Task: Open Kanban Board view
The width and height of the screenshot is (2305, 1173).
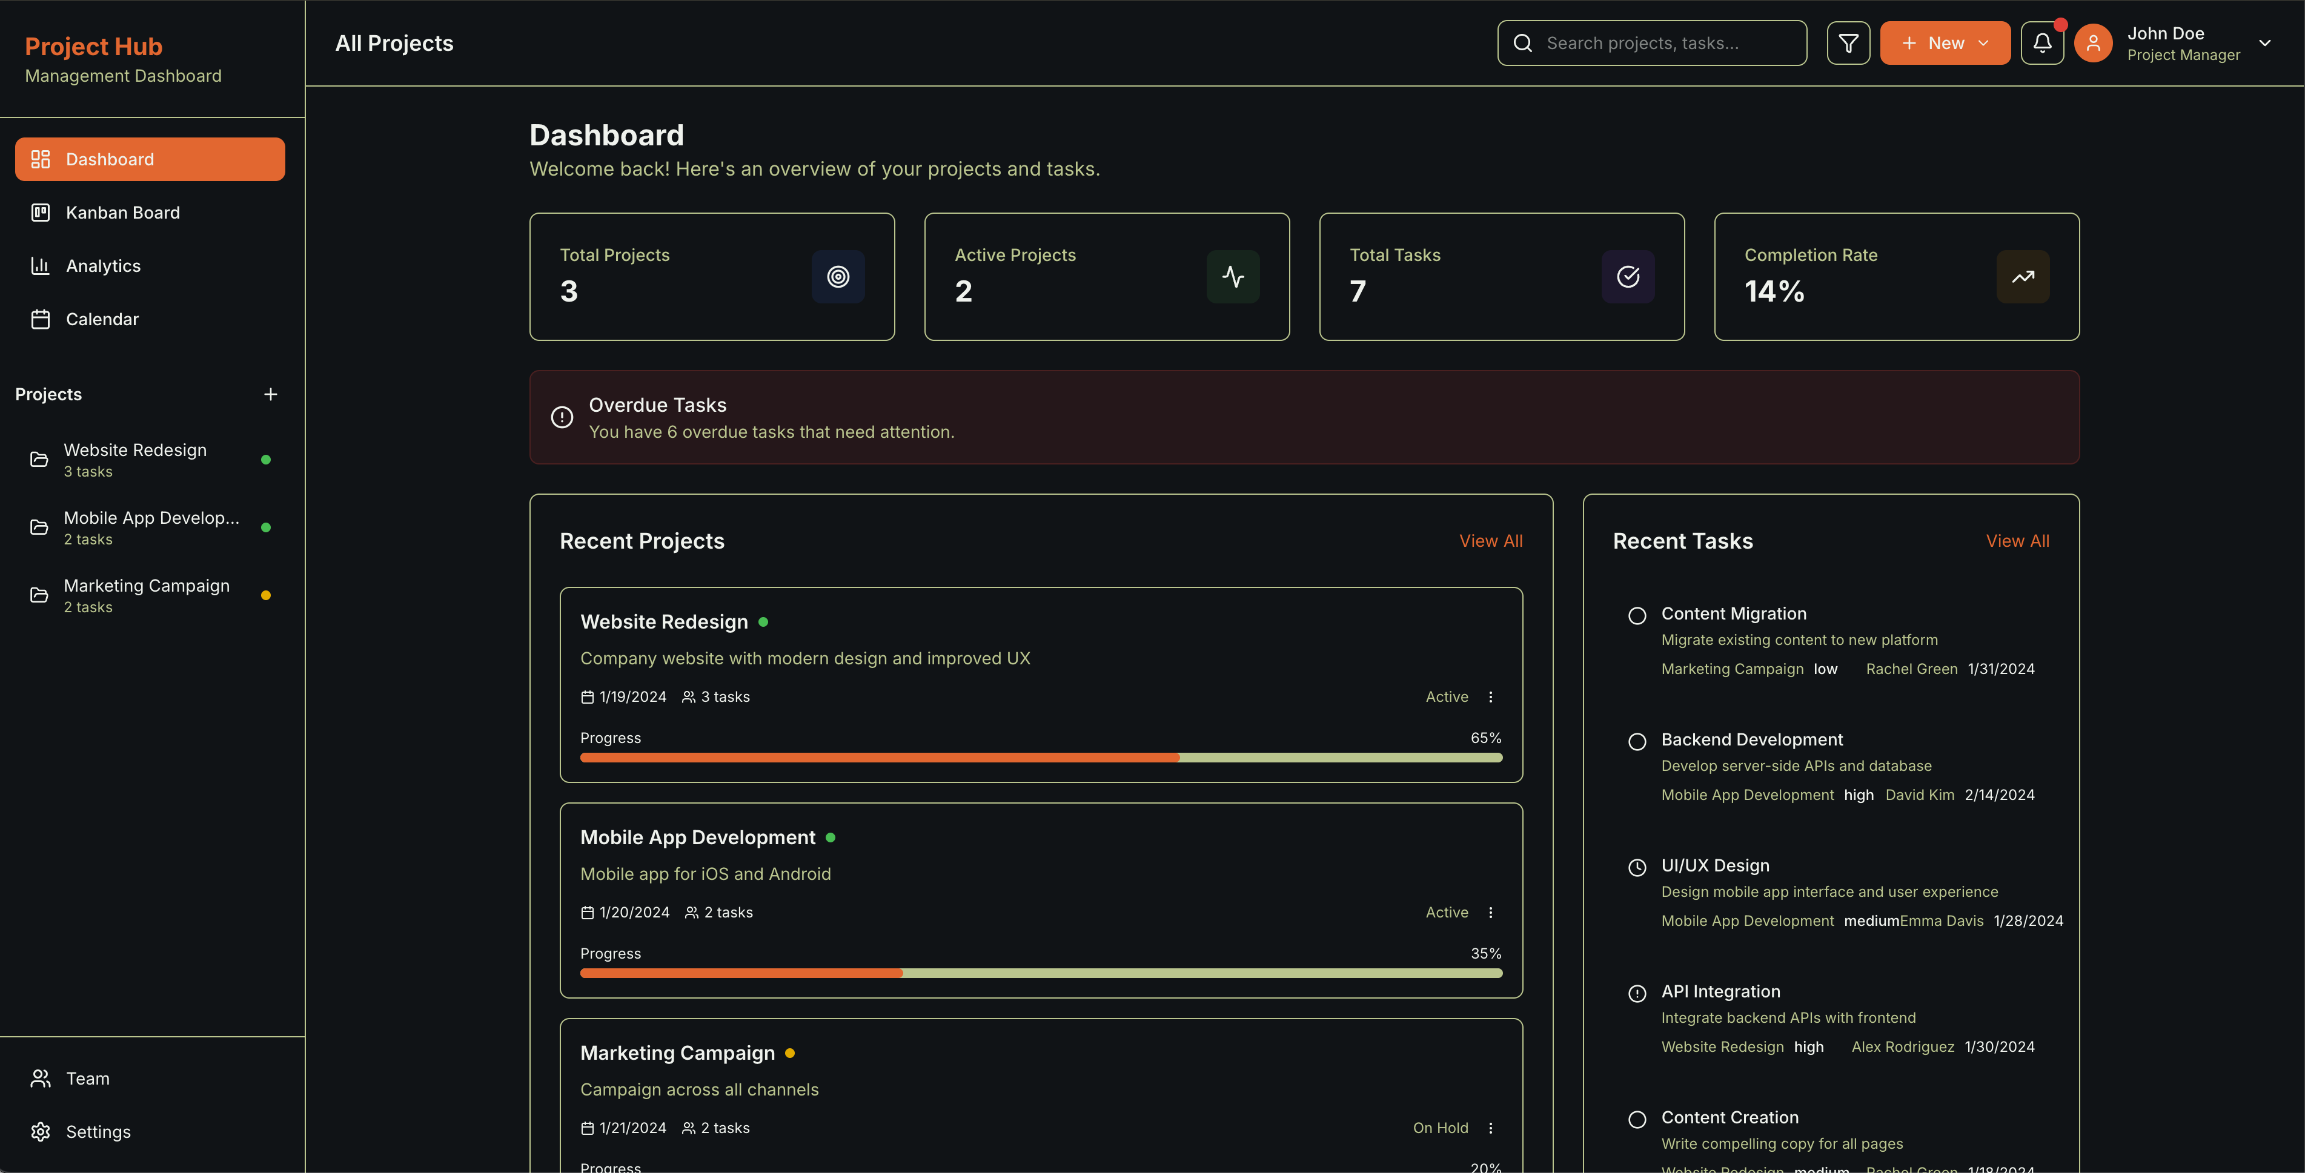Action: (150, 212)
